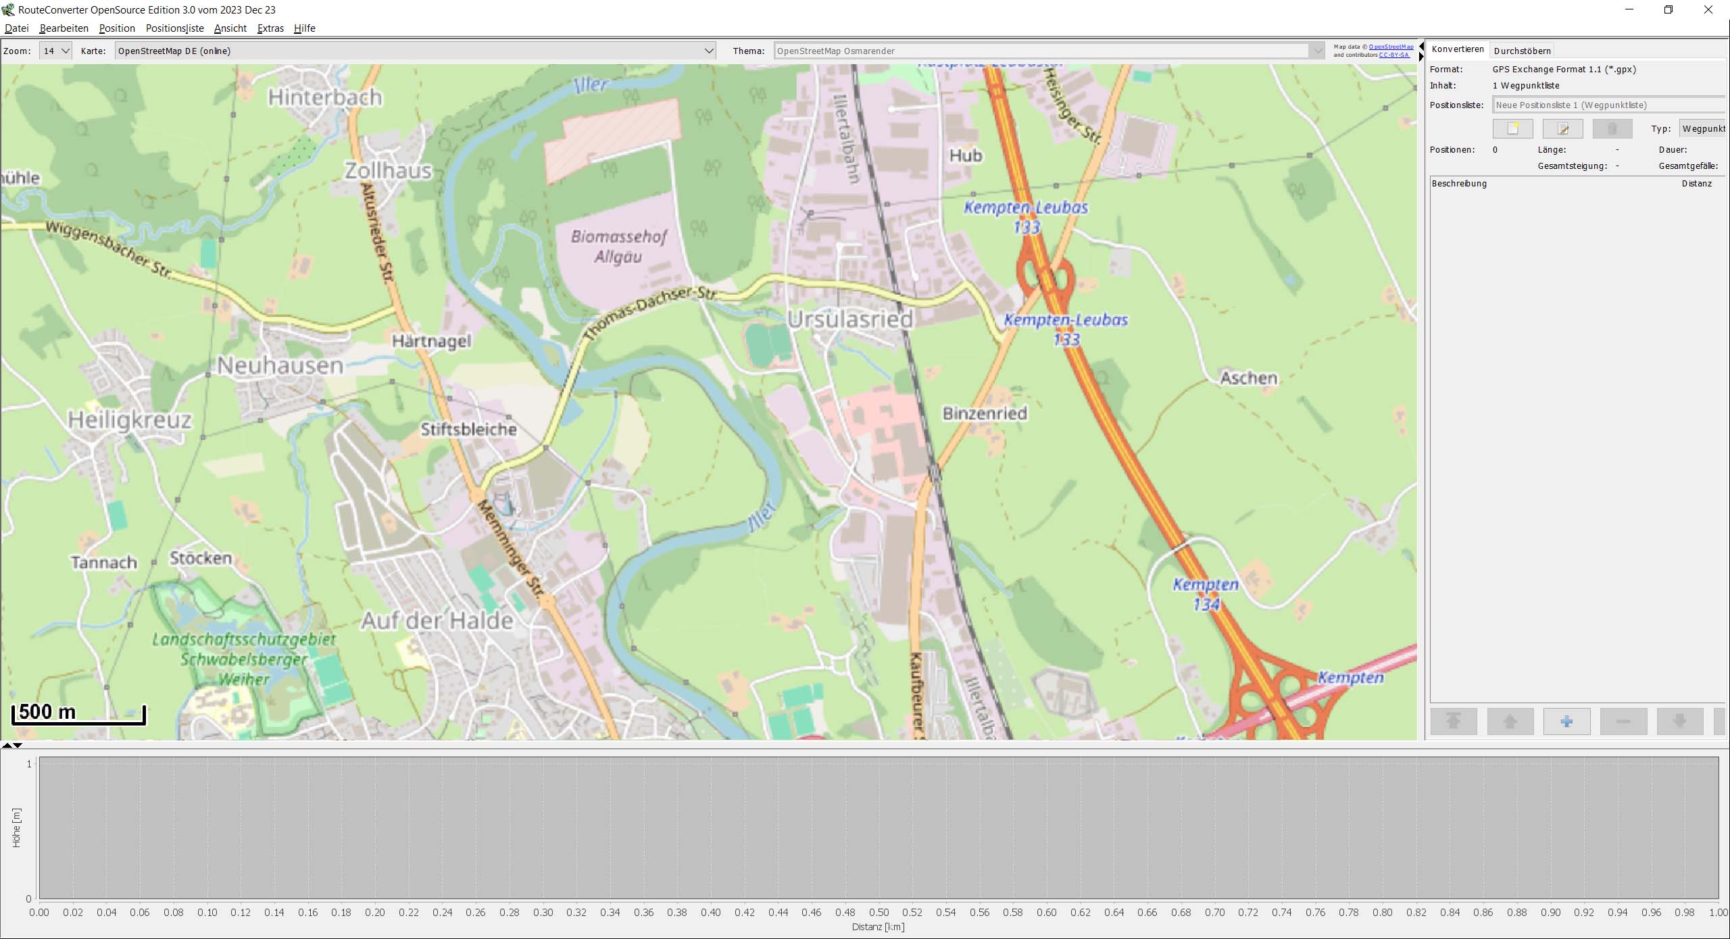Click the RouteConverter app icon in title bar
Image resolution: width=1730 pixels, height=939 pixels.
8,9
